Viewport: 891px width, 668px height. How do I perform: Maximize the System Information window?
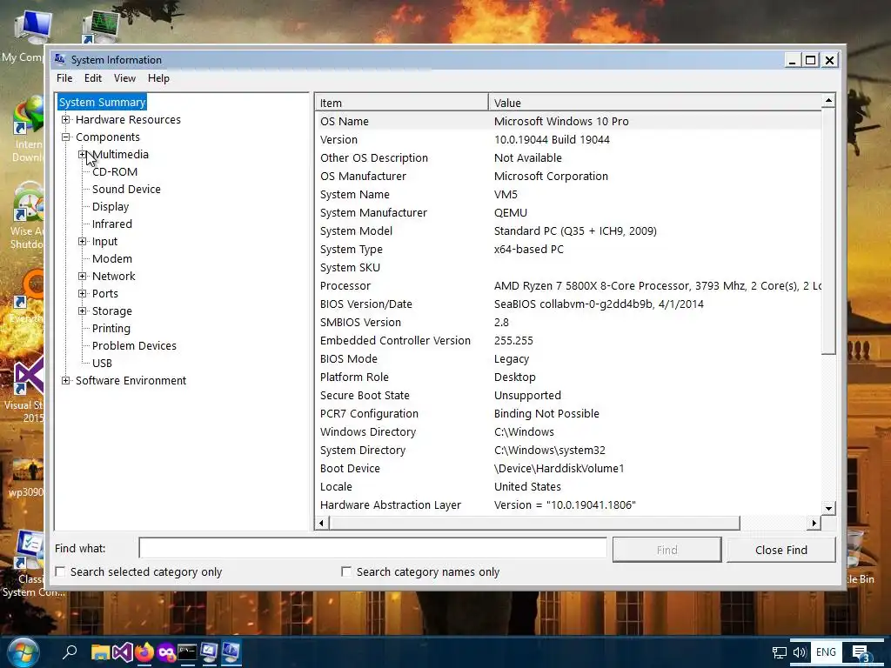point(811,60)
